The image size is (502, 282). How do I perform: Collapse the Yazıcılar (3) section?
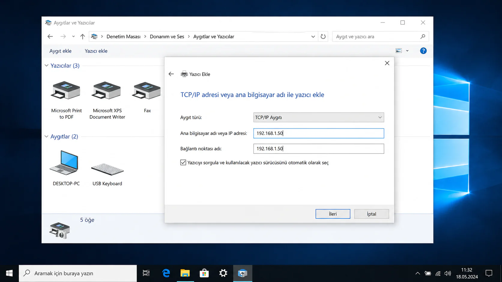pos(47,65)
